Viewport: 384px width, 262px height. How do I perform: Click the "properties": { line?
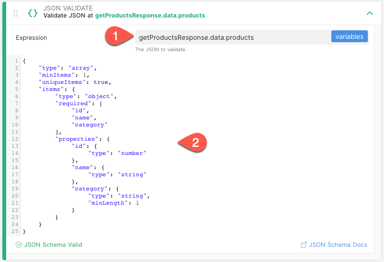(82, 139)
